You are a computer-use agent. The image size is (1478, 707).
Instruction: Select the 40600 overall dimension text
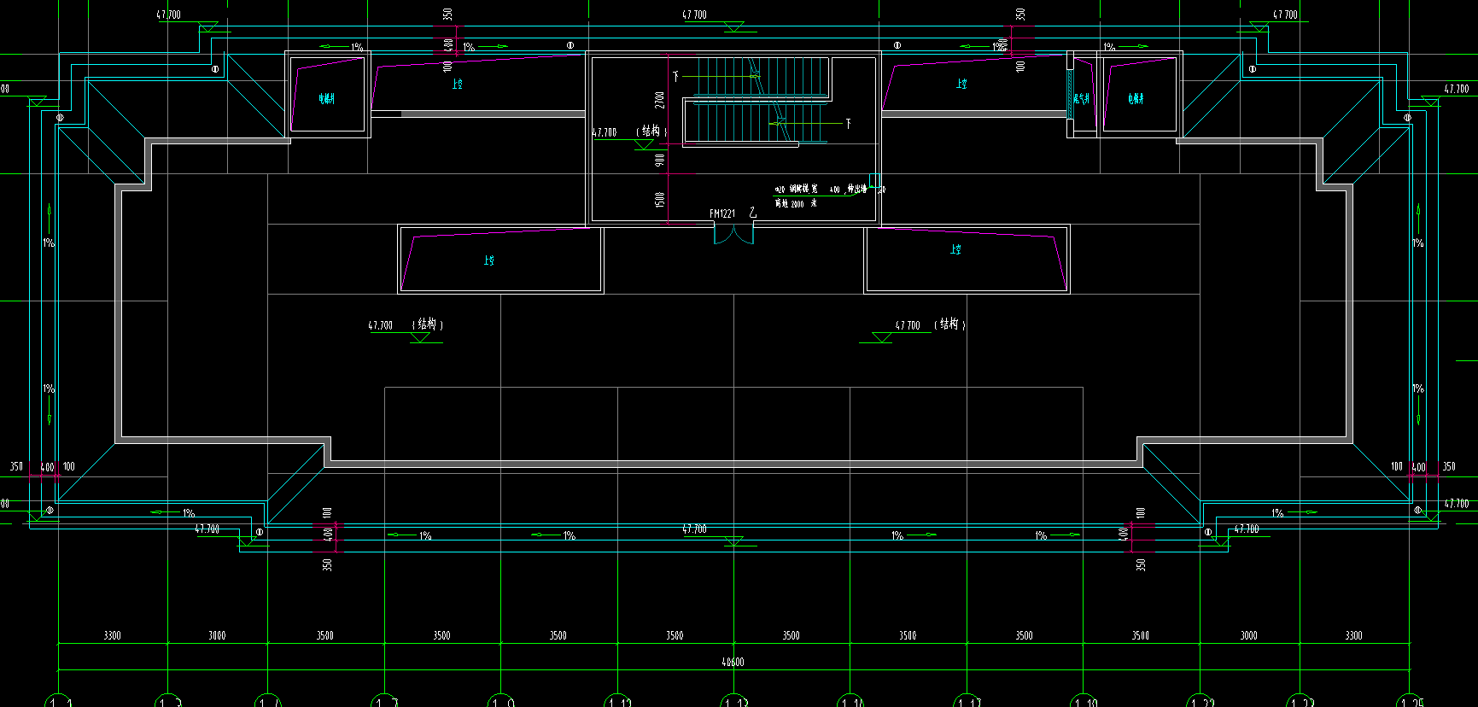[x=733, y=662]
